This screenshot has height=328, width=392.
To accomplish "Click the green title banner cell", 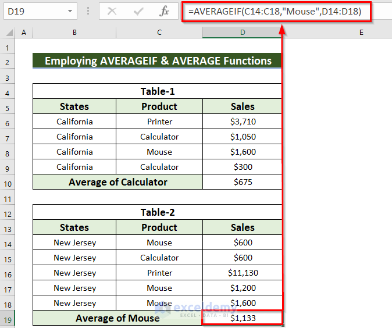I will pos(157,61).
